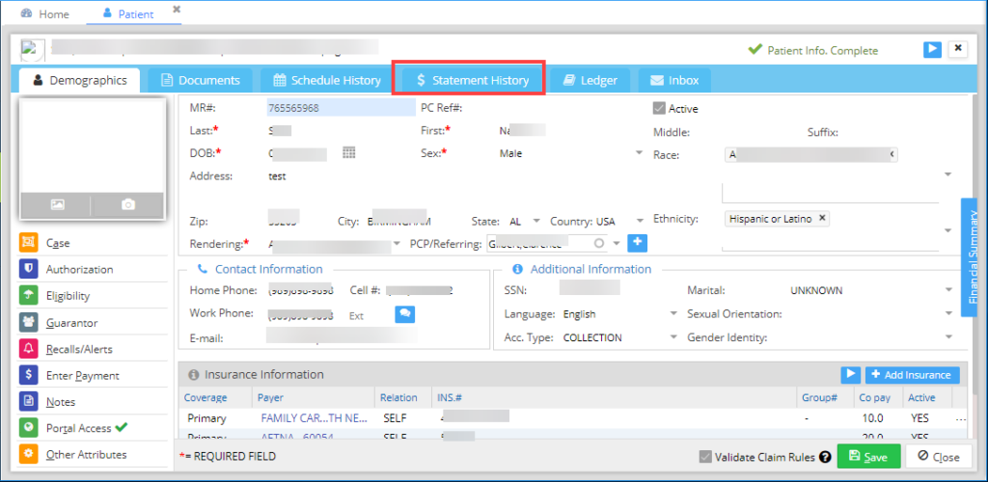Upload patient photo from image icon
Image resolution: width=988 pixels, height=482 pixels.
(x=57, y=204)
